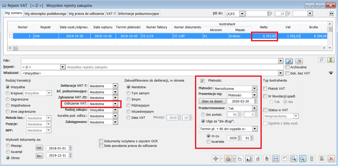Choose the kwartale radio option

[x=209, y=142]
